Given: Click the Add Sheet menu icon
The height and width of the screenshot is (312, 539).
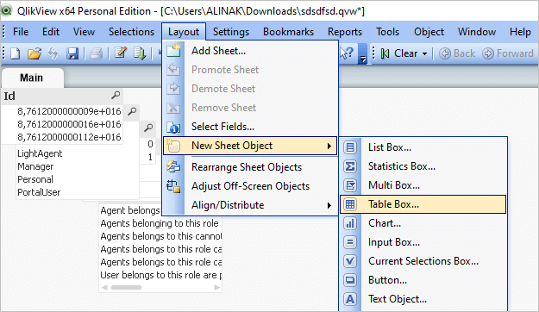Looking at the screenshot, I should coord(173,51).
